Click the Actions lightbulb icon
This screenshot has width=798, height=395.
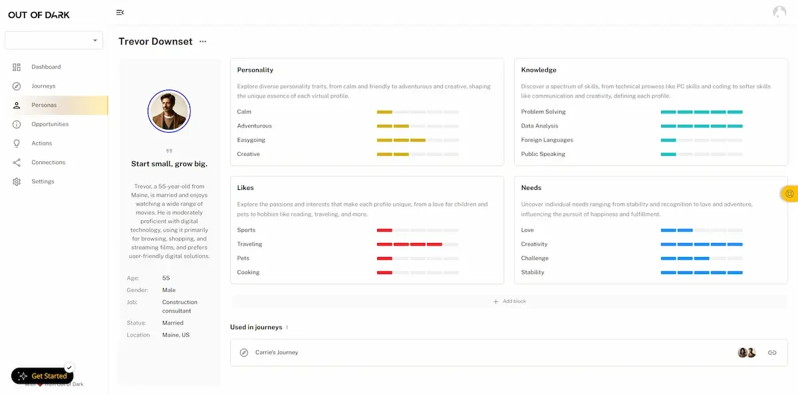click(x=17, y=143)
